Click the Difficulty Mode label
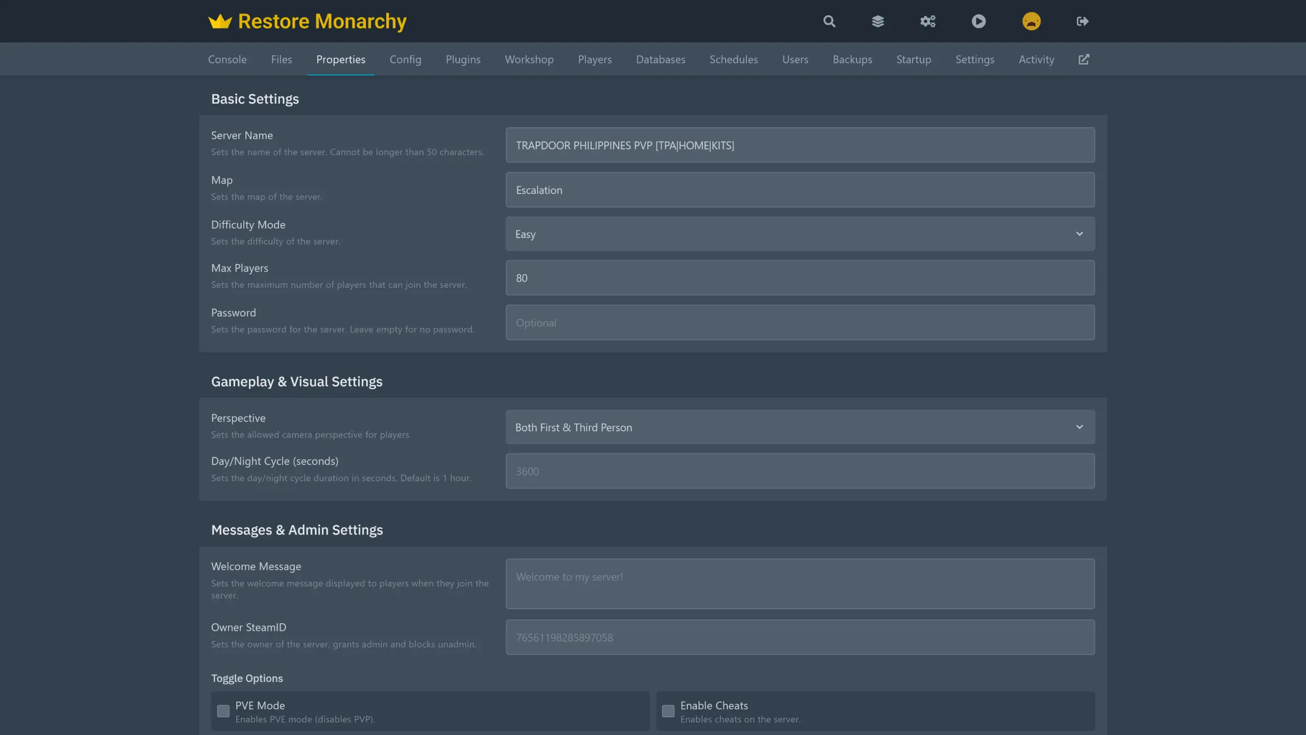1306x735 pixels. (x=248, y=225)
